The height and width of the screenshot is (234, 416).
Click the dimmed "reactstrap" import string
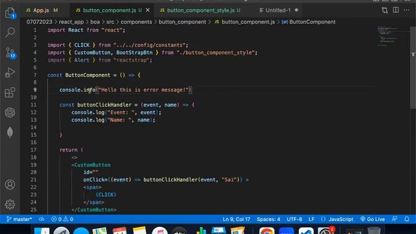(131, 60)
